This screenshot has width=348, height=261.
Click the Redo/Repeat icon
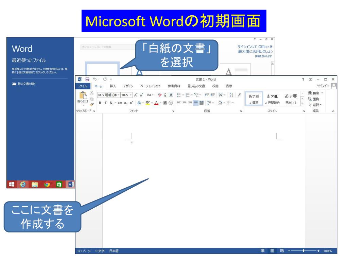coord(105,79)
